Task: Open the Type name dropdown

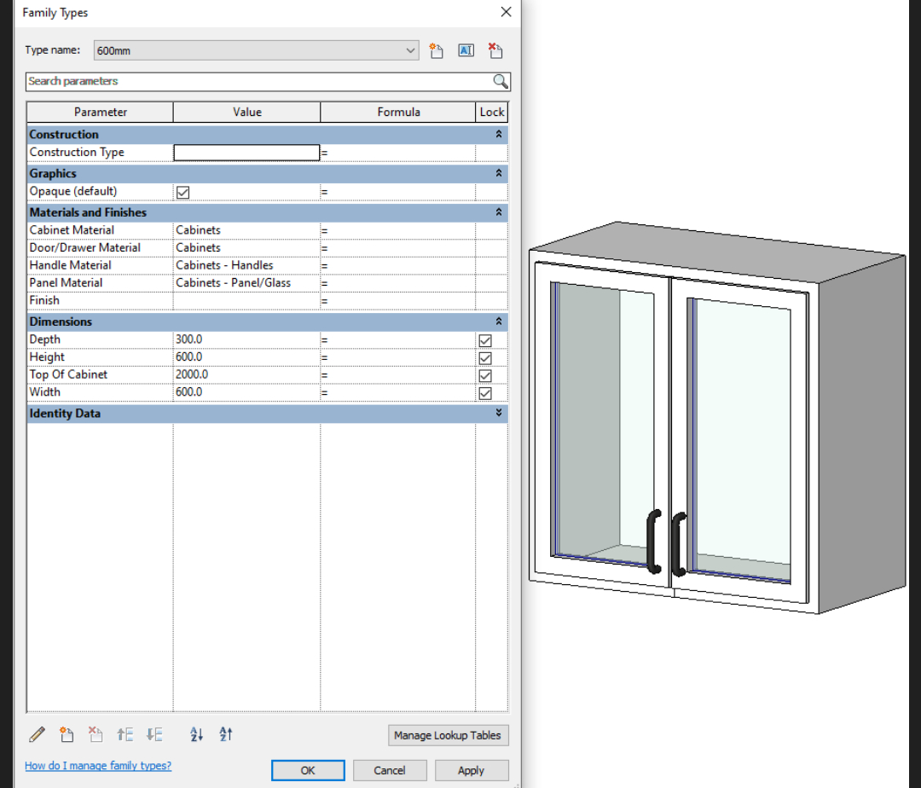Action: tap(412, 50)
